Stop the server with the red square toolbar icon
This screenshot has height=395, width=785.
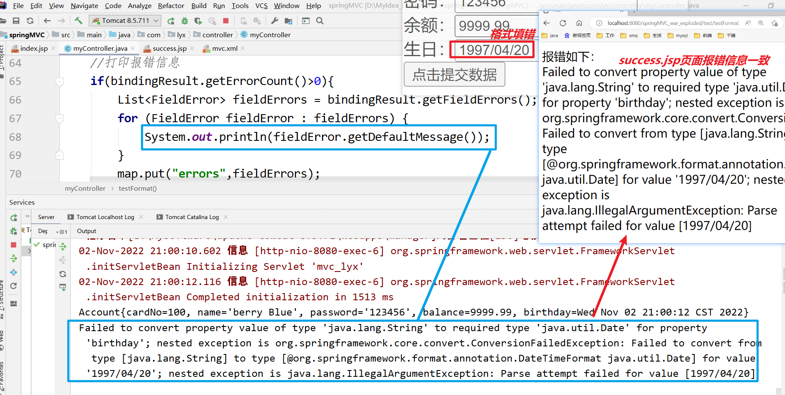pos(226,21)
